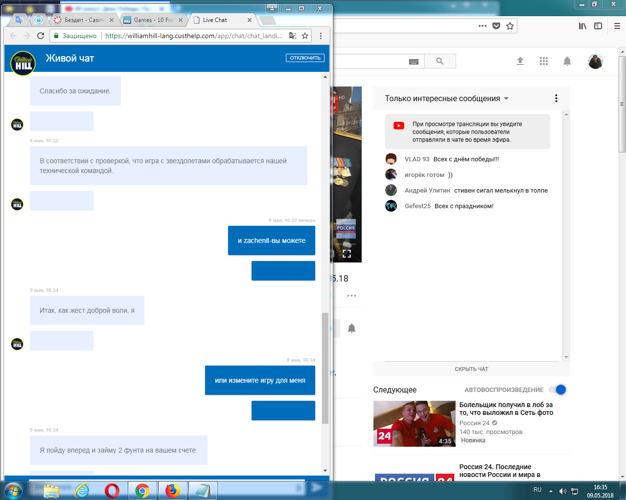
Task: Click СКРЫТЬ ЧАТ to hide chat
Action: click(x=471, y=369)
